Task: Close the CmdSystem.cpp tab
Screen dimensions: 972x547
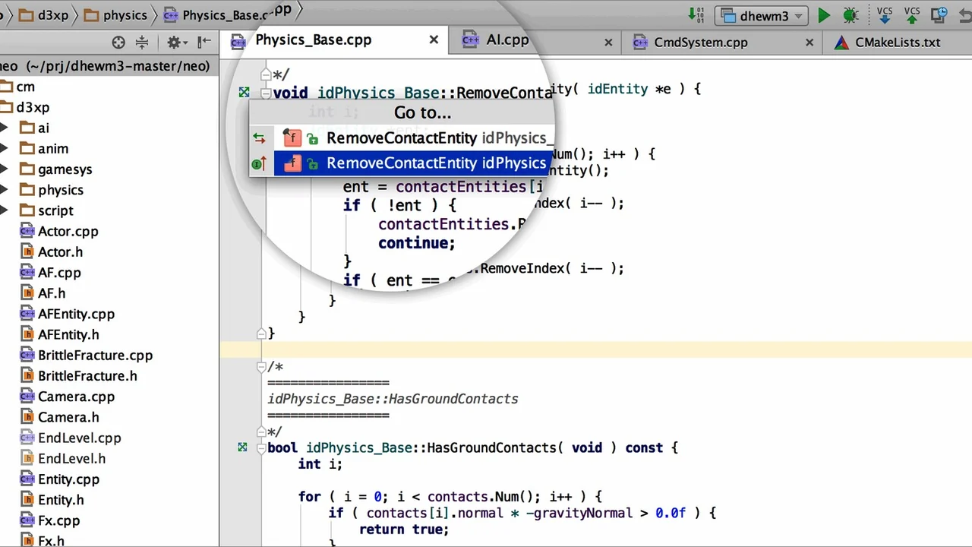Action: 810,43
